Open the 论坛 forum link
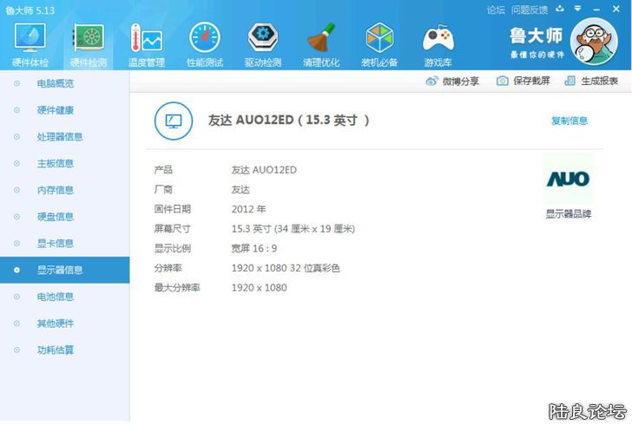 pos(496,10)
